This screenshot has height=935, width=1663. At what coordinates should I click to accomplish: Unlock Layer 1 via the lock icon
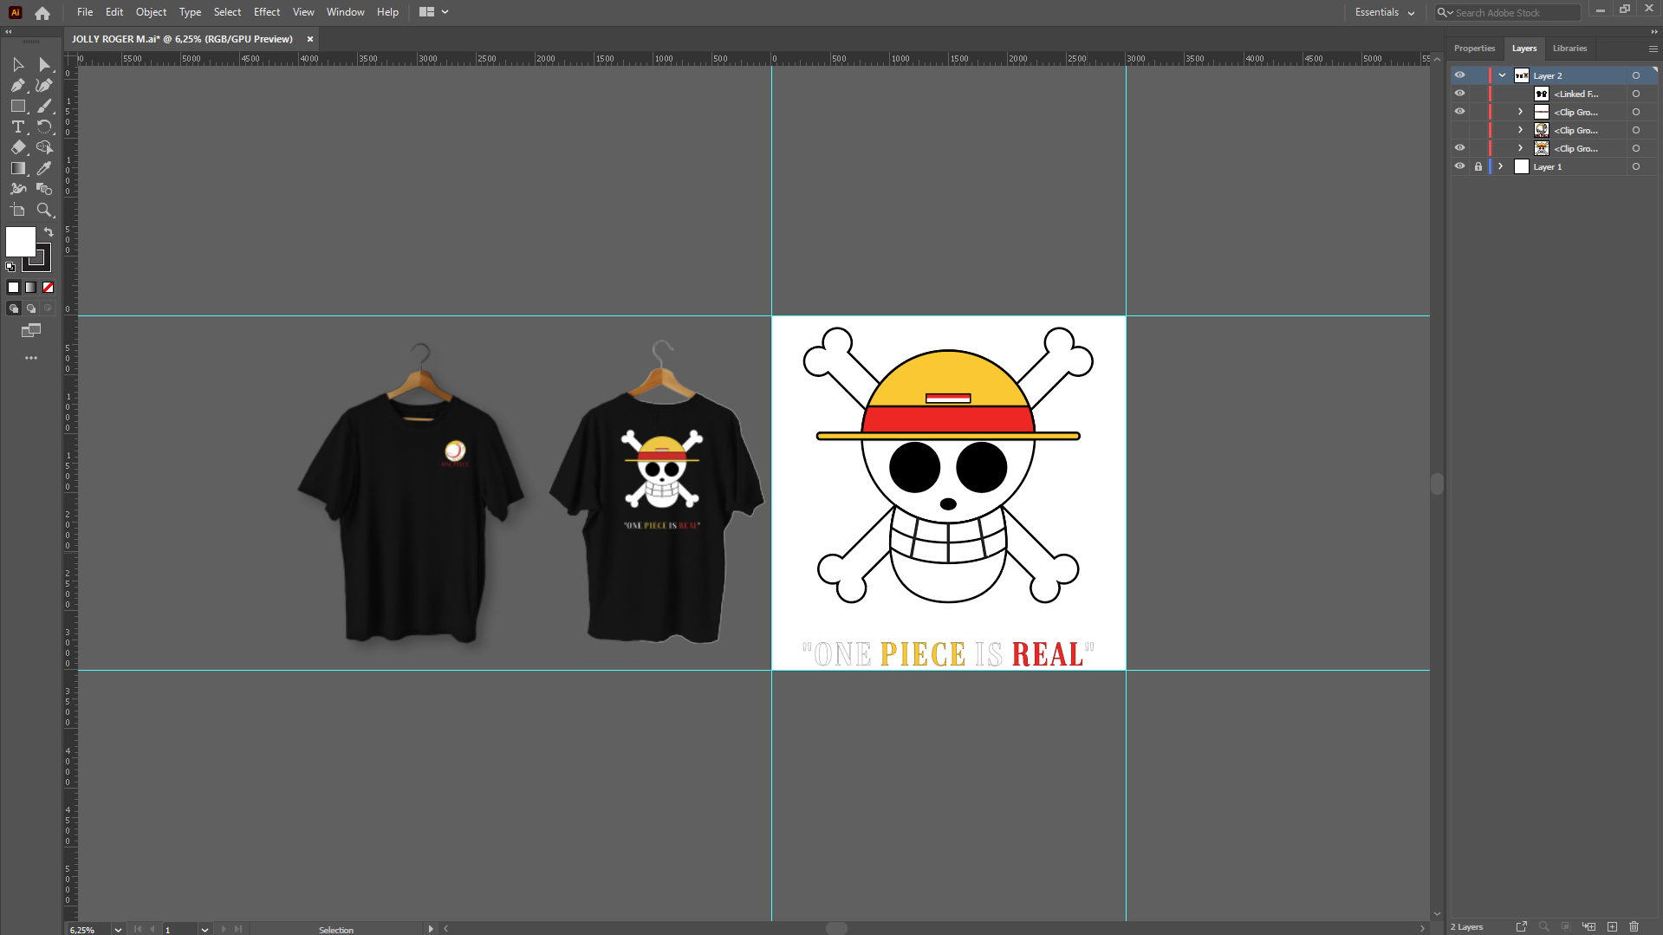coord(1478,166)
